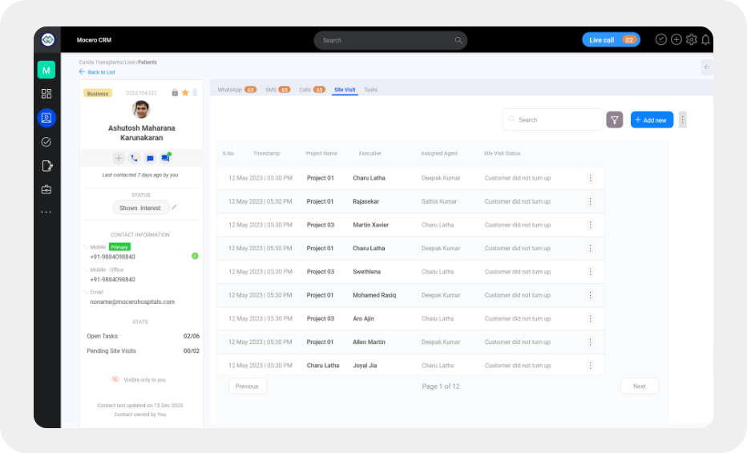
Task: Open the dashboard grid icon in sidebar
Action: [46, 94]
